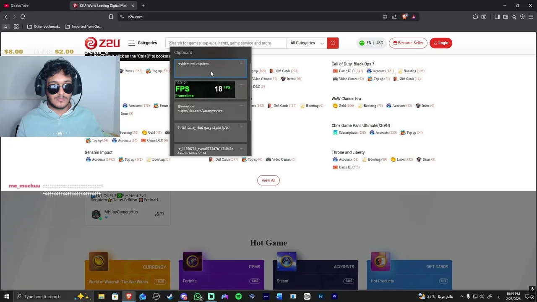Open the Categories hamburger menu icon
This screenshot has width=537, height=302.
coord(132,43)
